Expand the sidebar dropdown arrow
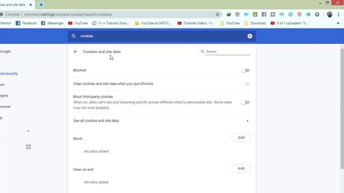The height and width of the screenshot is (193, 344). coord(28,131)
